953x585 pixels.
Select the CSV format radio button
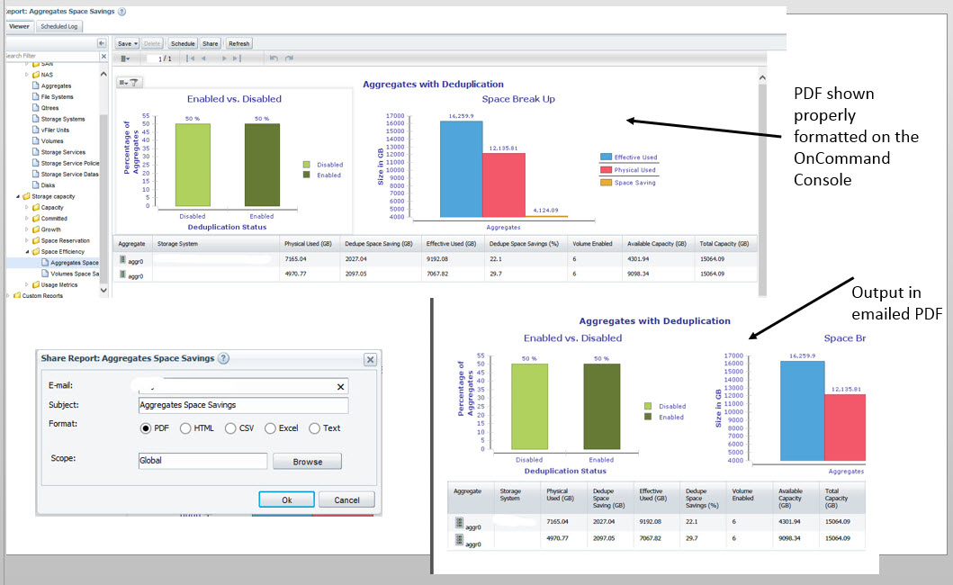[x=230, y=428]
